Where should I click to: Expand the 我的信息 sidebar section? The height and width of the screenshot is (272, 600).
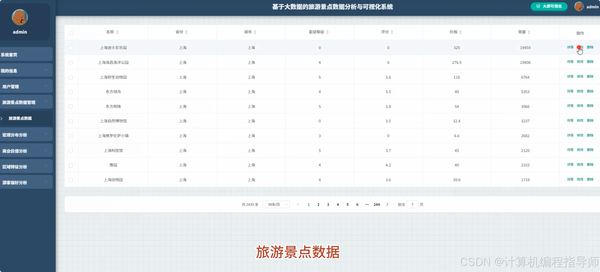tap(26, 70)
